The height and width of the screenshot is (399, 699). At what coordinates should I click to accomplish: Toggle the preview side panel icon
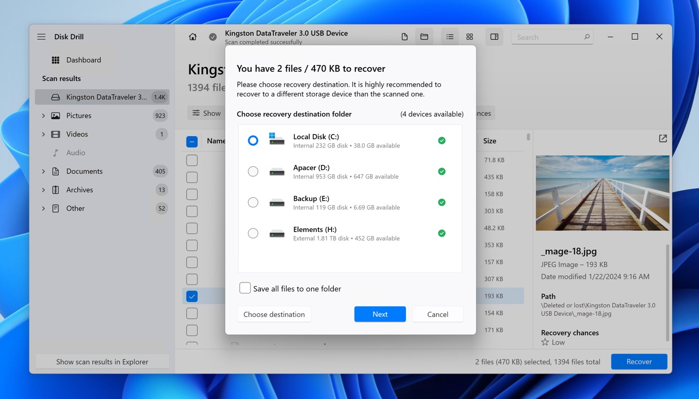(x=494, y=37)
